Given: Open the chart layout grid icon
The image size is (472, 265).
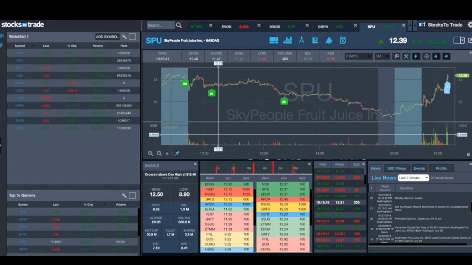Looking at the screenshot, I should tap(274, 40).
